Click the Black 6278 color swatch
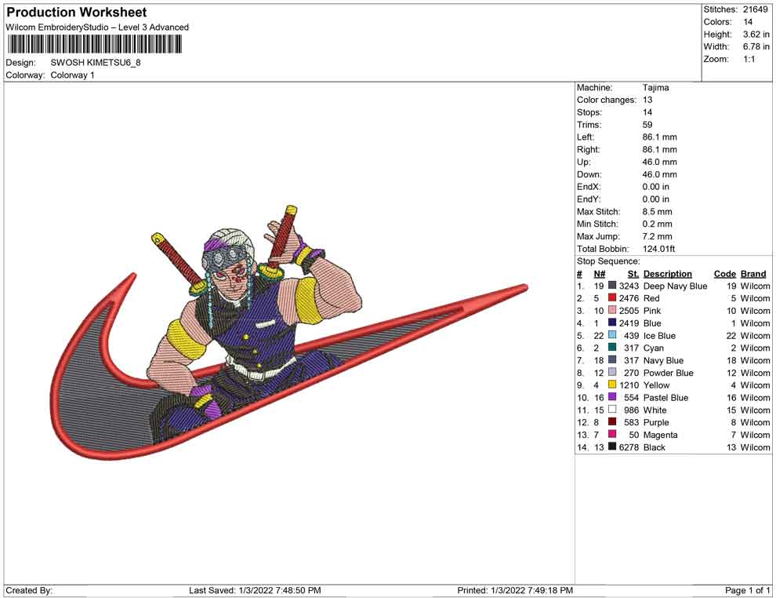The width and height of the screenshot is (776, 598). [612, 447]
